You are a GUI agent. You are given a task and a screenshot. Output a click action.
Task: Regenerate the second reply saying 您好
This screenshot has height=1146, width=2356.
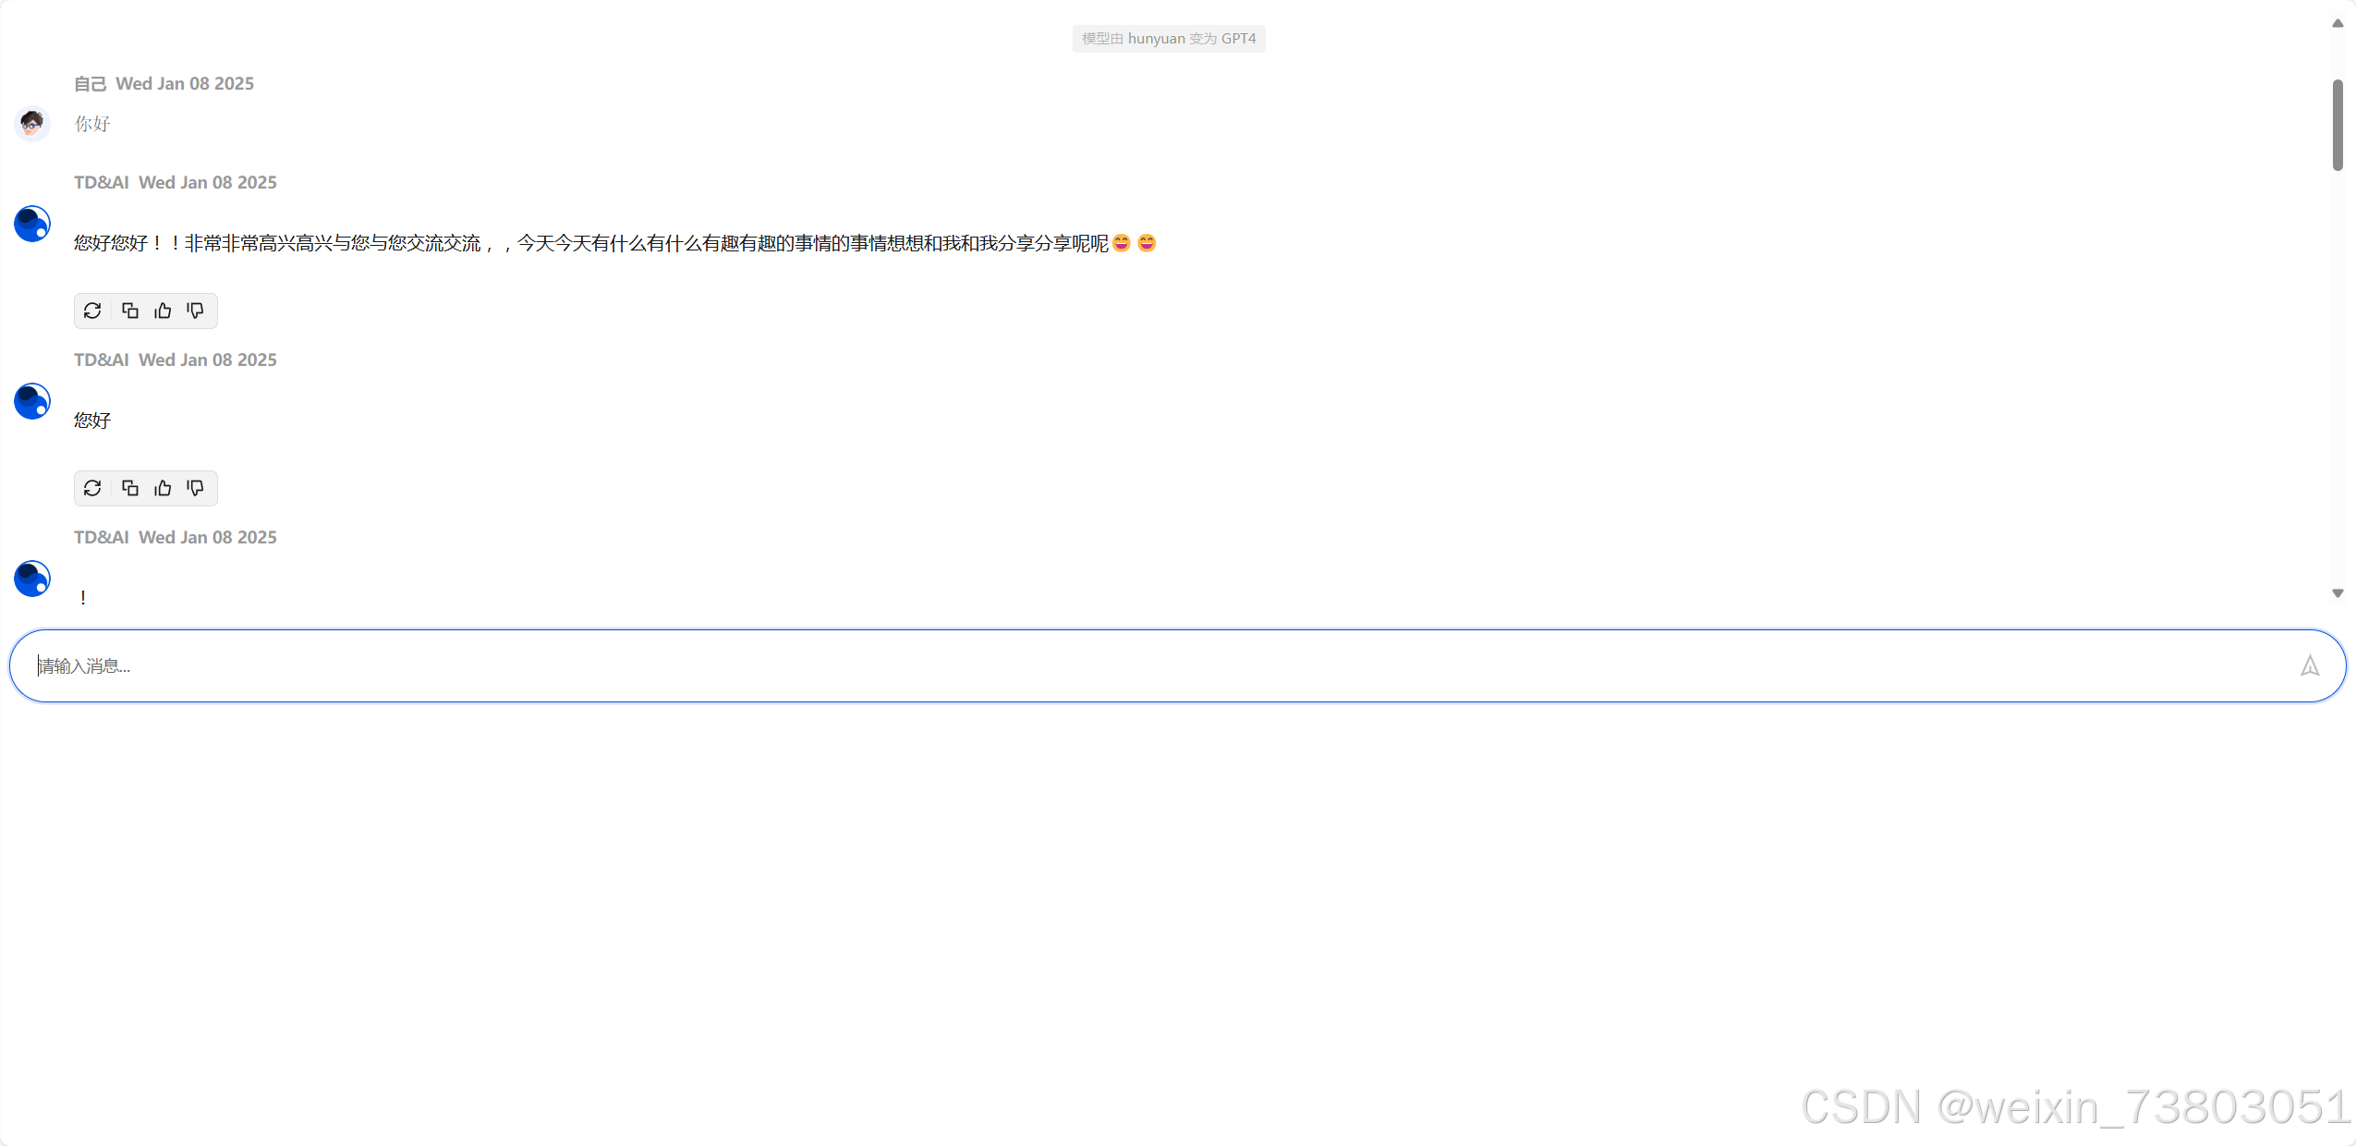pyautogui.click(x=92, y=488)
